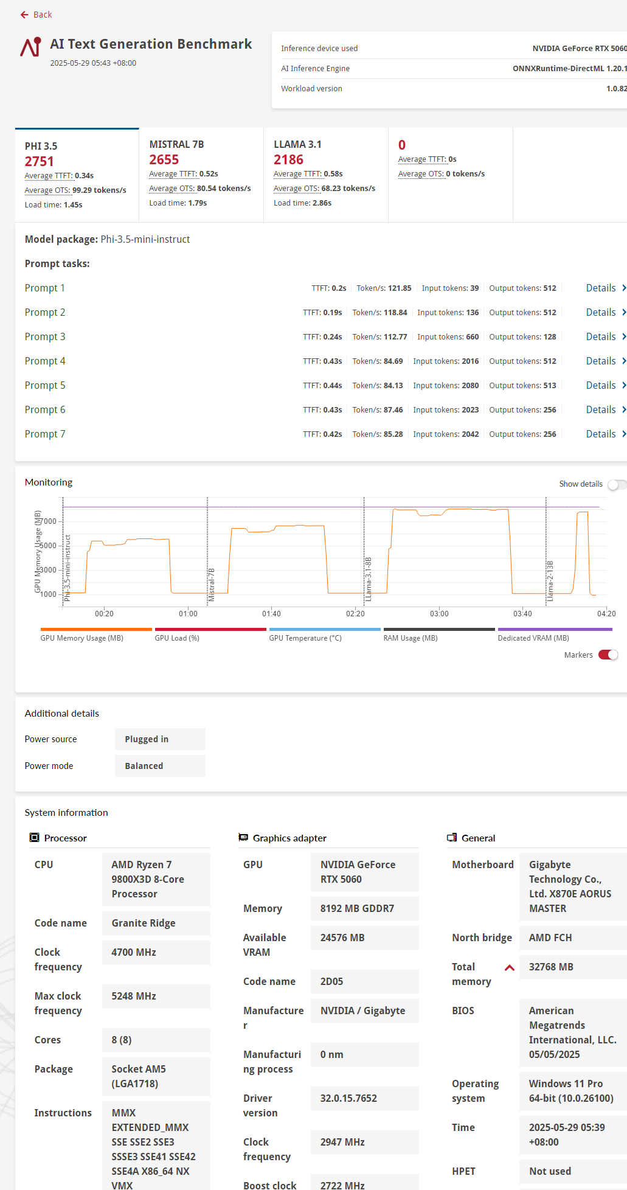Click the 32768 MB total memory value
This screenshot has height=1190, width=627.
pyautogui.click(x=573, y=967)
